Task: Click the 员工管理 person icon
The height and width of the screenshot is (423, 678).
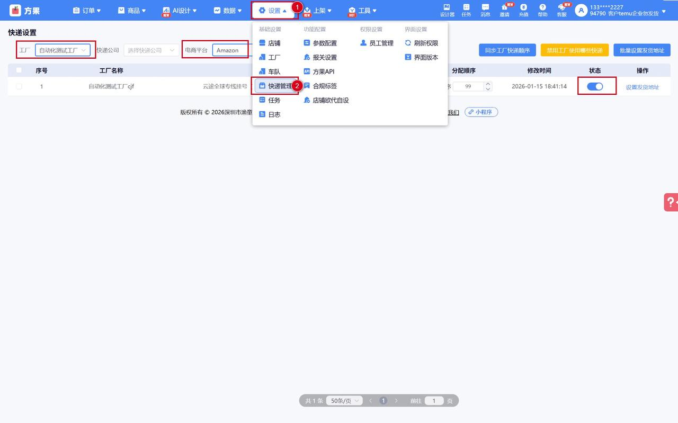Action: click(363, 43)
